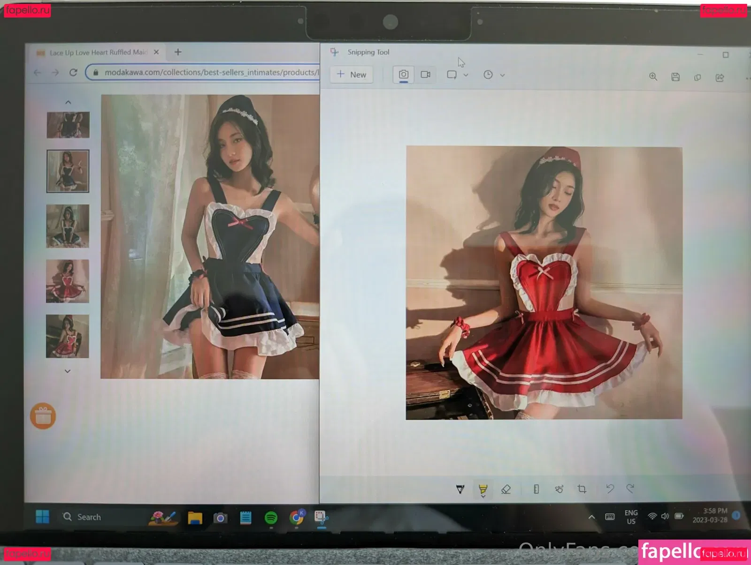This screenshot has width=751, height=565.
Task: Select the fourth red dress thumbnail
Action: (x=68, y=281)
